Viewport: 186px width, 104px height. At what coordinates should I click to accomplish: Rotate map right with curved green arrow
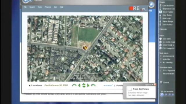pos(93,85)
